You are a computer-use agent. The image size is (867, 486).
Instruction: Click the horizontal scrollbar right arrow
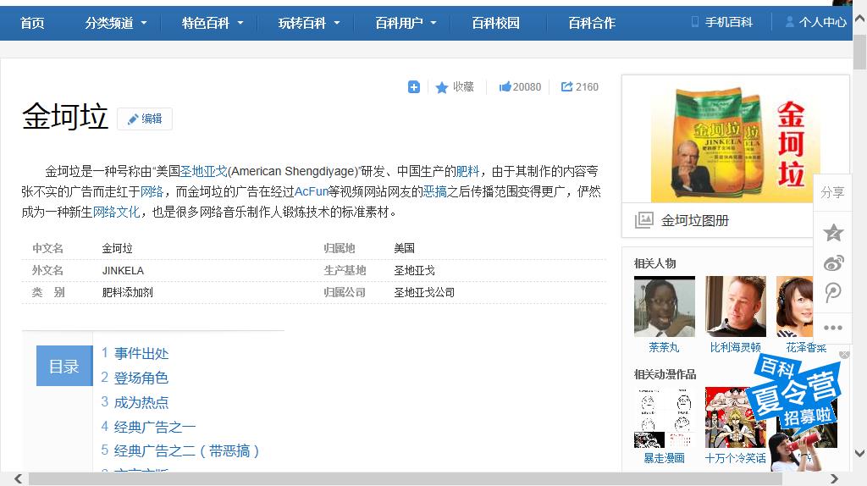834,479
